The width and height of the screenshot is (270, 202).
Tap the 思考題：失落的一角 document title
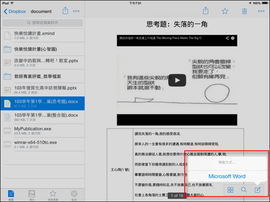[x=177, y=24]
